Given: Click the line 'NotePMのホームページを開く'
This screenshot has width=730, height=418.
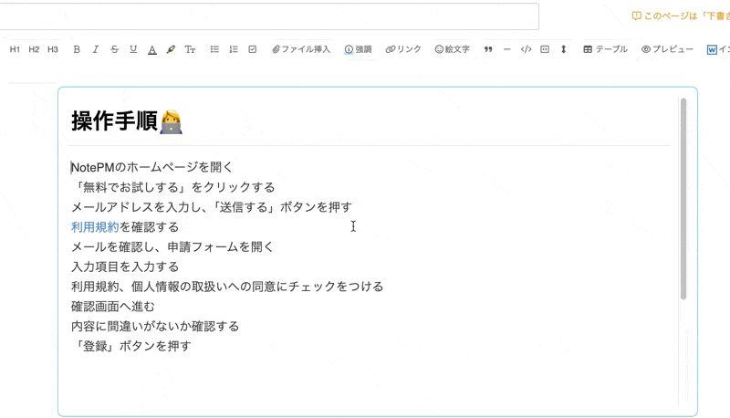Looking at the screenshot, I should [x=151, y=168].
